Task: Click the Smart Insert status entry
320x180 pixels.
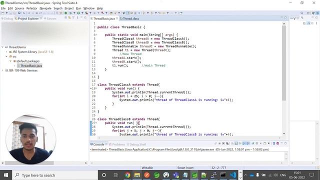Action: 185,168
